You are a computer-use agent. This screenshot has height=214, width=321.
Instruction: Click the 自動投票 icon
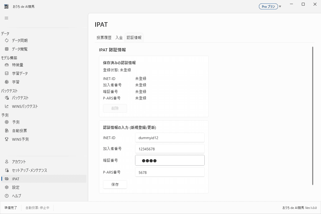[7, 131]
